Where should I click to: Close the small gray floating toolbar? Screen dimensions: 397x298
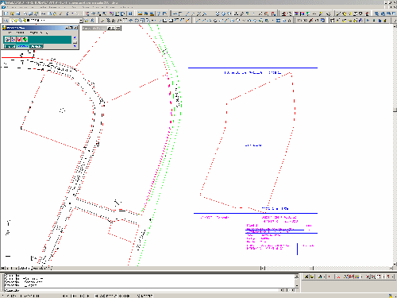pyautogui.click(x=118, y=28)
